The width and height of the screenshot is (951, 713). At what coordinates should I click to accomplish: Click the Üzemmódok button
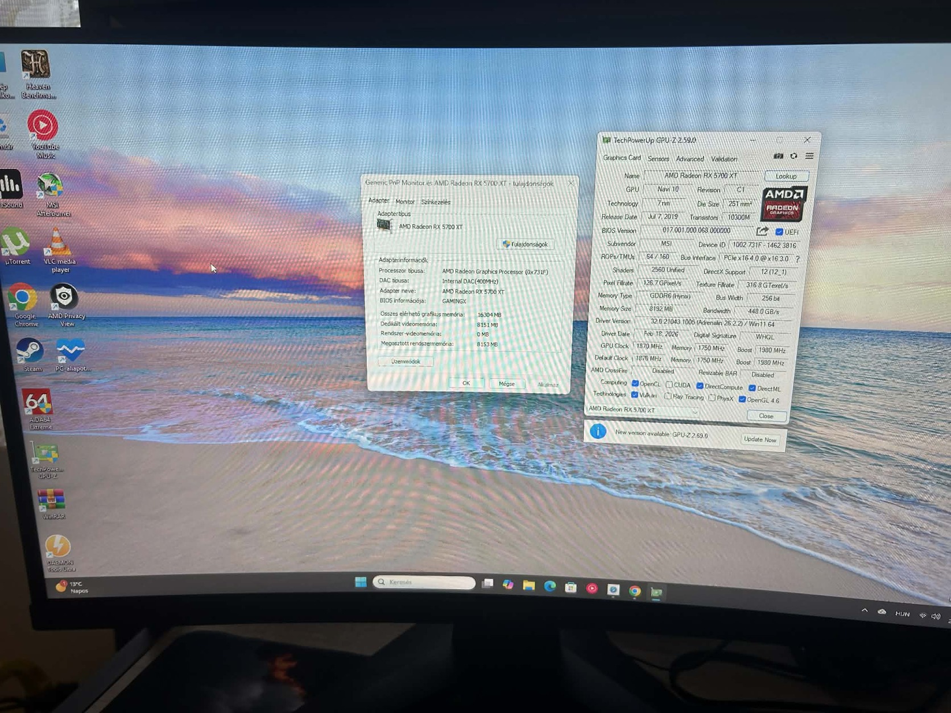pyautogui.click(x=406, y=361)
